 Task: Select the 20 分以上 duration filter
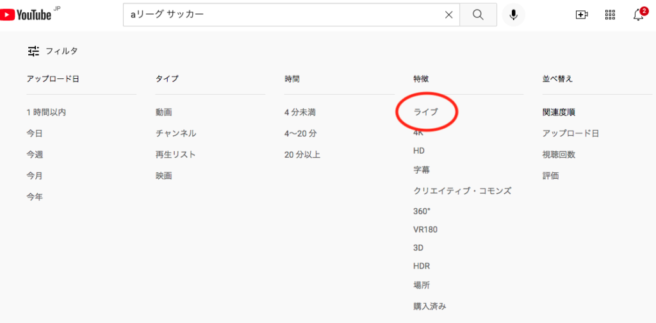302,154
